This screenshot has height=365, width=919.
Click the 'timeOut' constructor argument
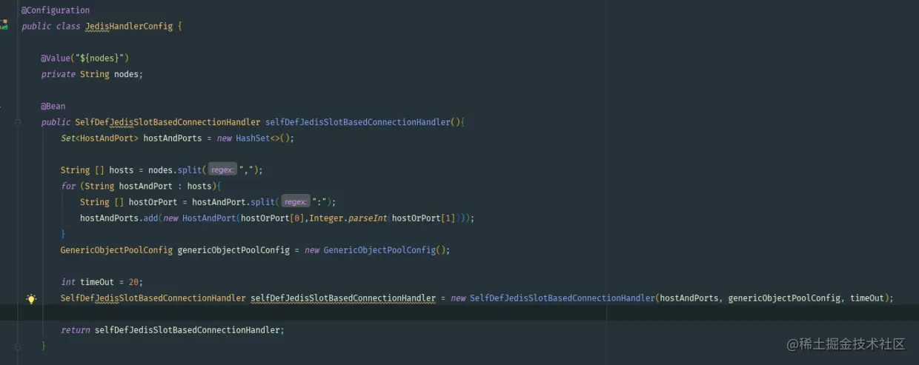tap(867, 298)
